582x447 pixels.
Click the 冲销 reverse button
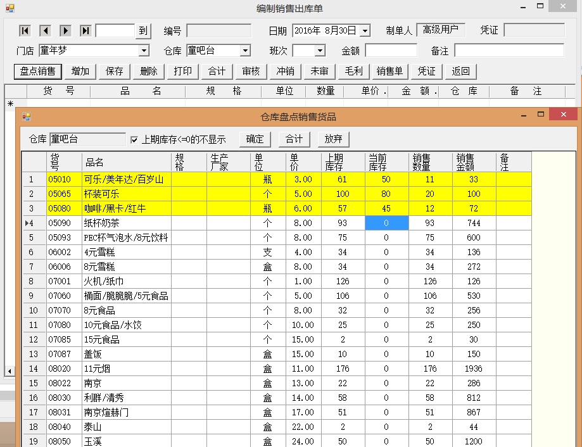[x=285, y=71]
